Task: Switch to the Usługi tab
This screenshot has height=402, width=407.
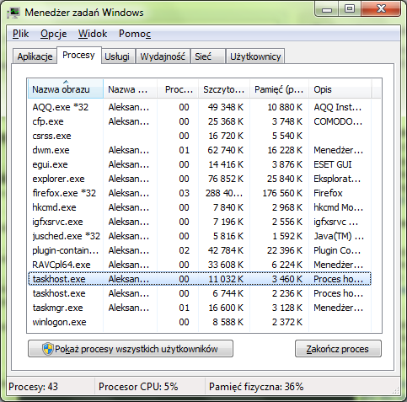Action: click(117, 56)
